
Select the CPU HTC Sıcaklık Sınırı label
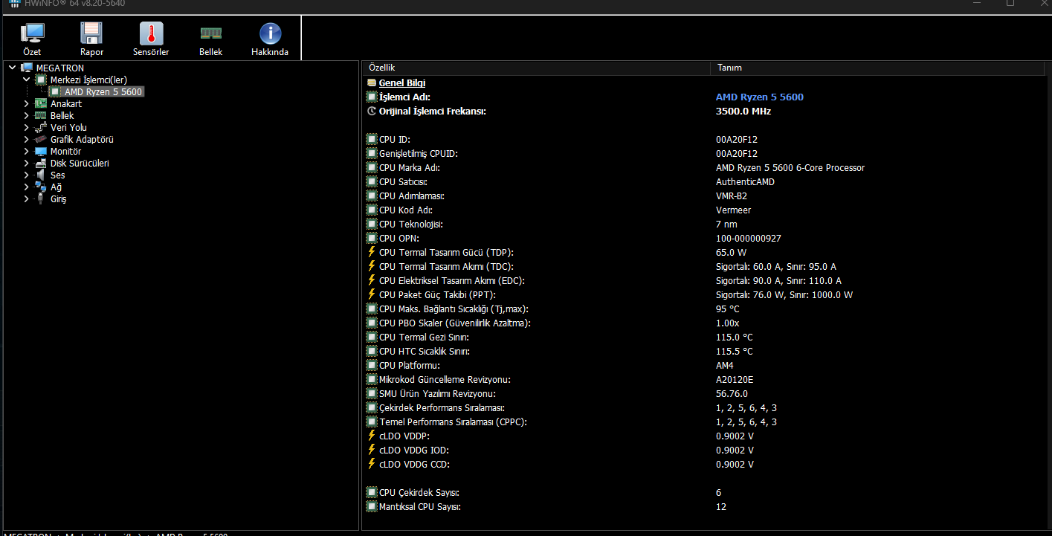point(425,352)
